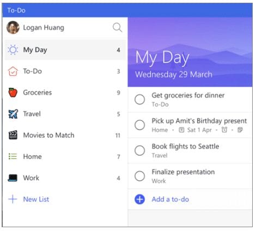This screenshot has height=231, width=256.
Task: Click the Movies to Match clapperboard icon
Action: click(13, 135)
